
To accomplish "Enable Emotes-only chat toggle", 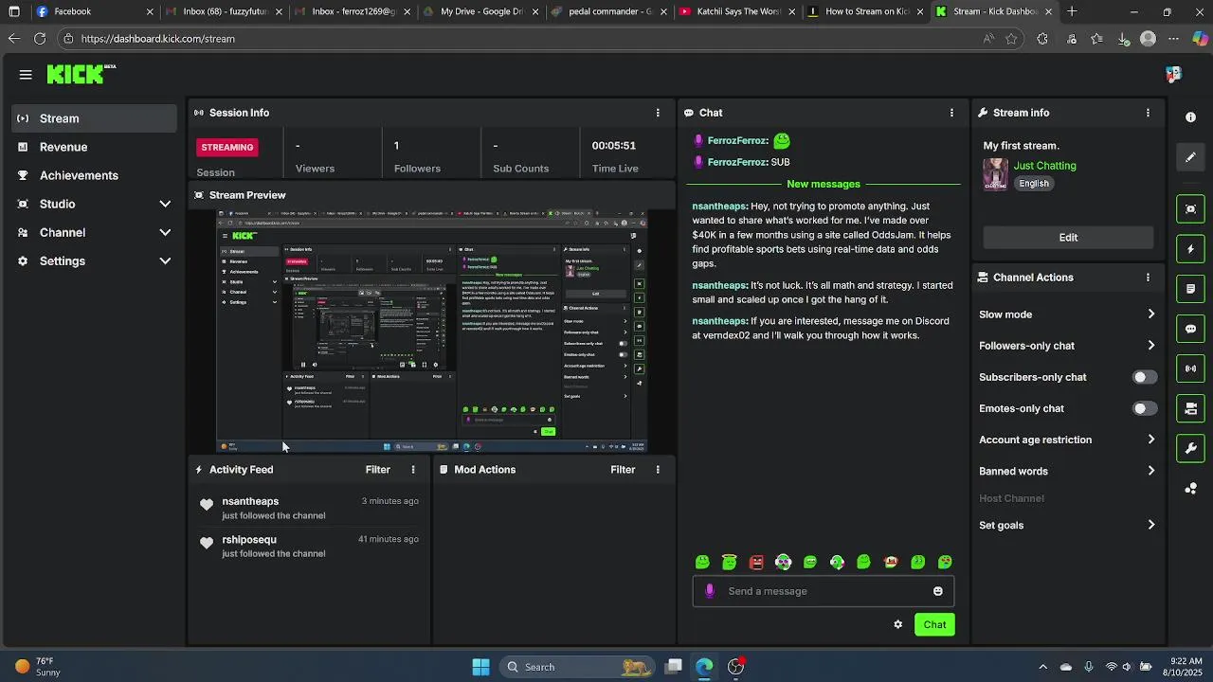I will coord(1145,408).
